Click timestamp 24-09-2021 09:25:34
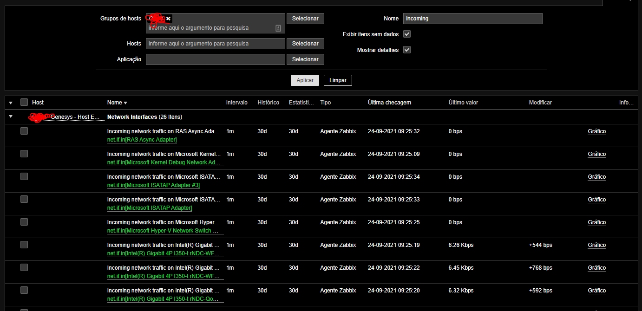642x311 pixels. [393, 177]
